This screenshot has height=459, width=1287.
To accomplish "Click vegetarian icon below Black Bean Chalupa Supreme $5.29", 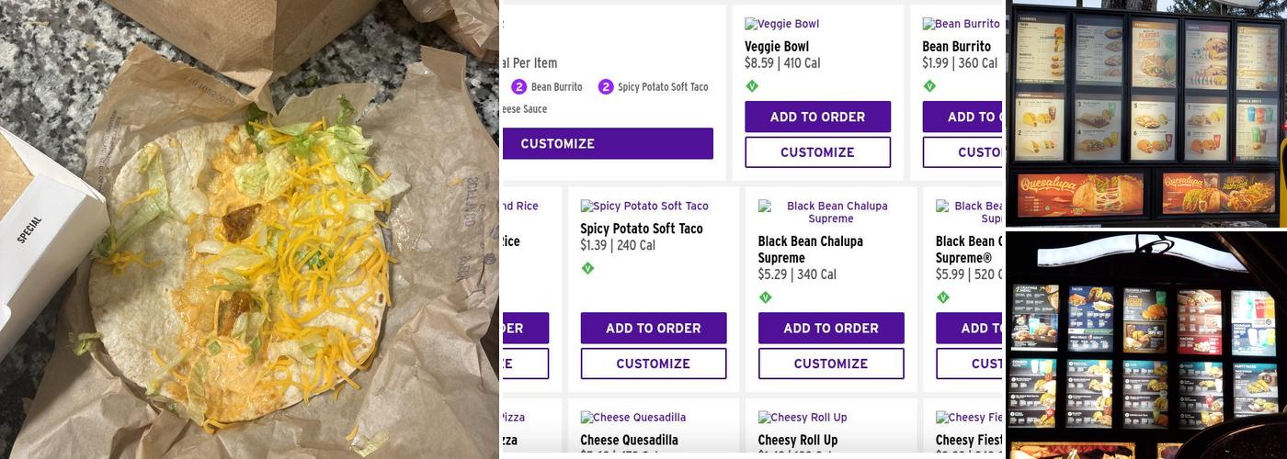I will coord(765,297).
